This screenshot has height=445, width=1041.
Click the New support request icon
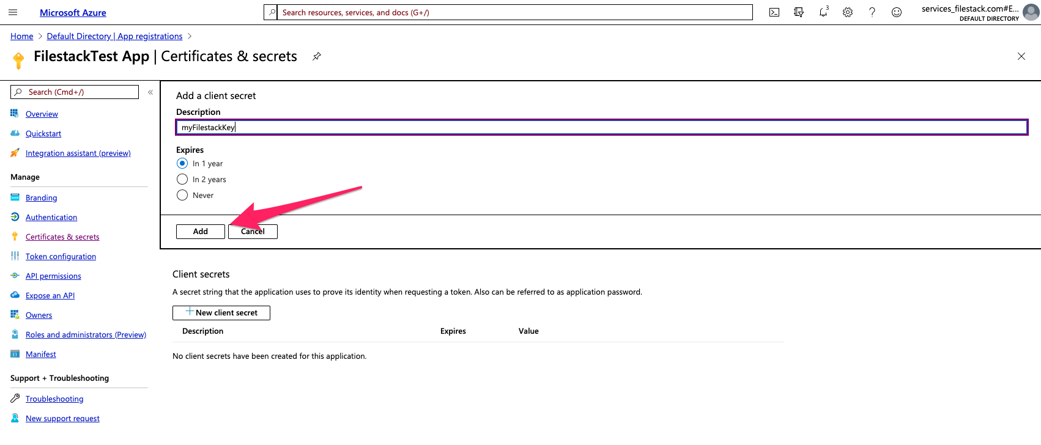pyautogui.click(x=15, y=418)
